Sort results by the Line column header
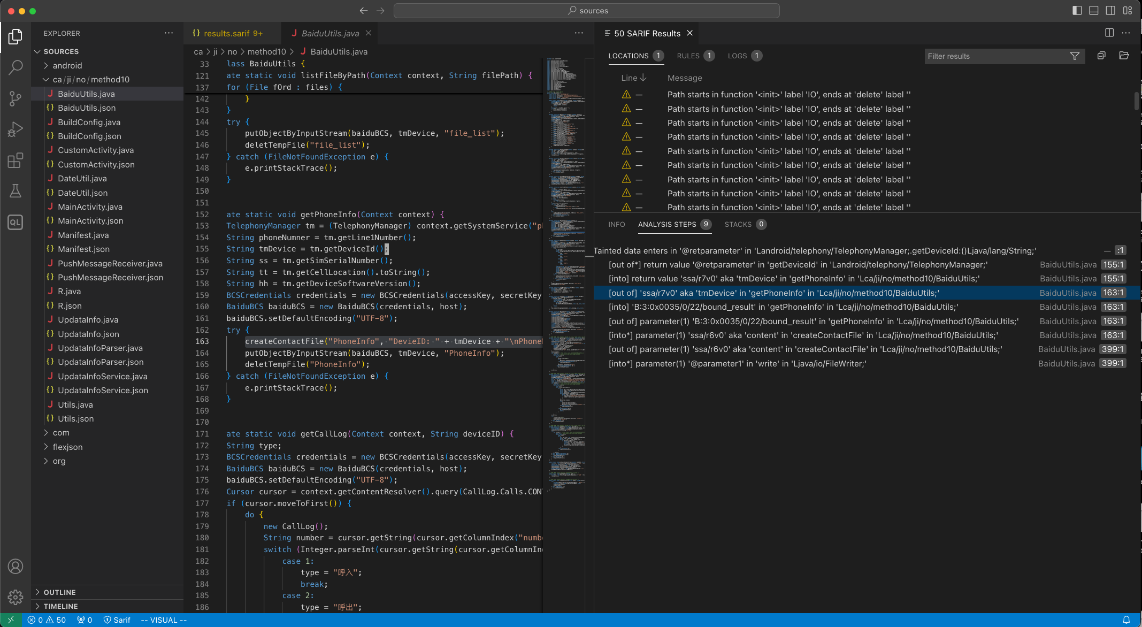Image resolution: width=1142 pixels, height=627 pixels. (x=633, y=78)
